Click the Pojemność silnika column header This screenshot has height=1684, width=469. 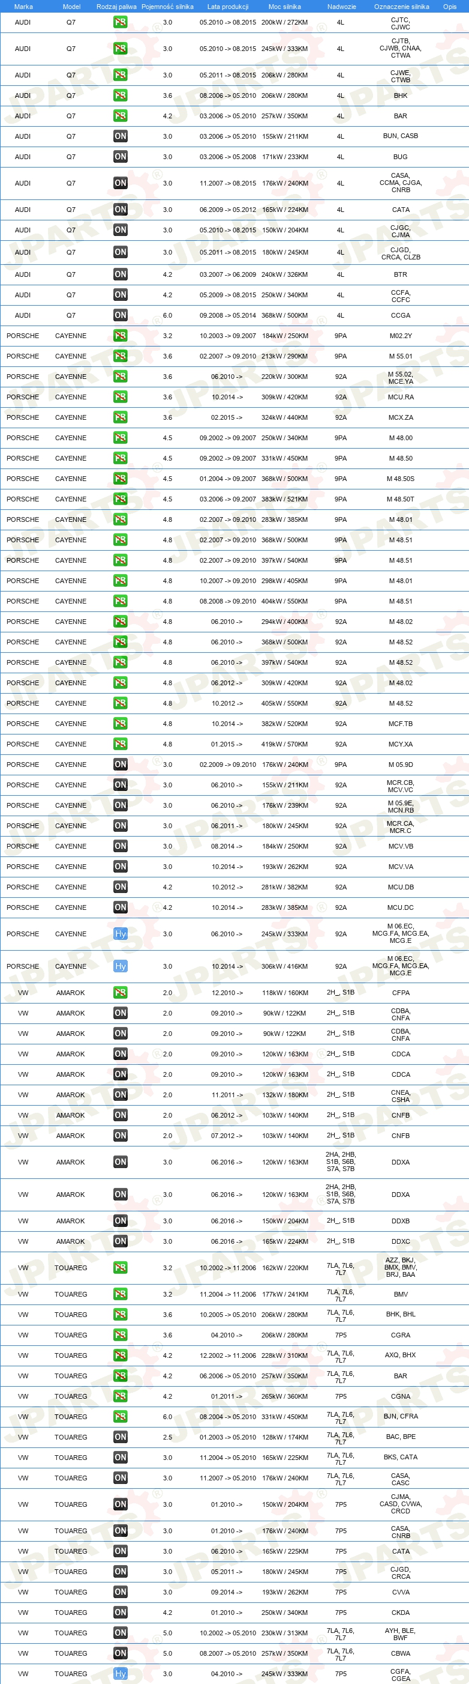[x=167, y=7]
